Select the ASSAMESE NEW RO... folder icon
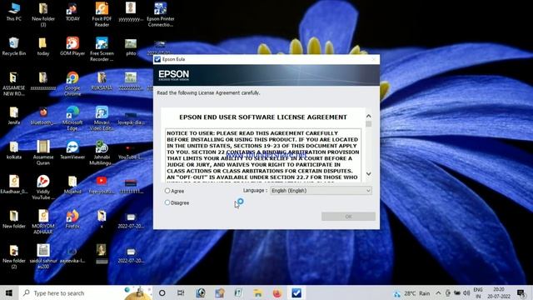This screenshot has height=300, width=533. 13,84
